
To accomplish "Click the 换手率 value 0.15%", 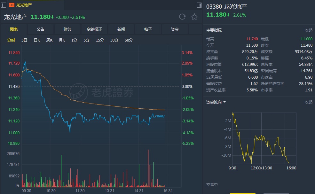I will point(252,58).
